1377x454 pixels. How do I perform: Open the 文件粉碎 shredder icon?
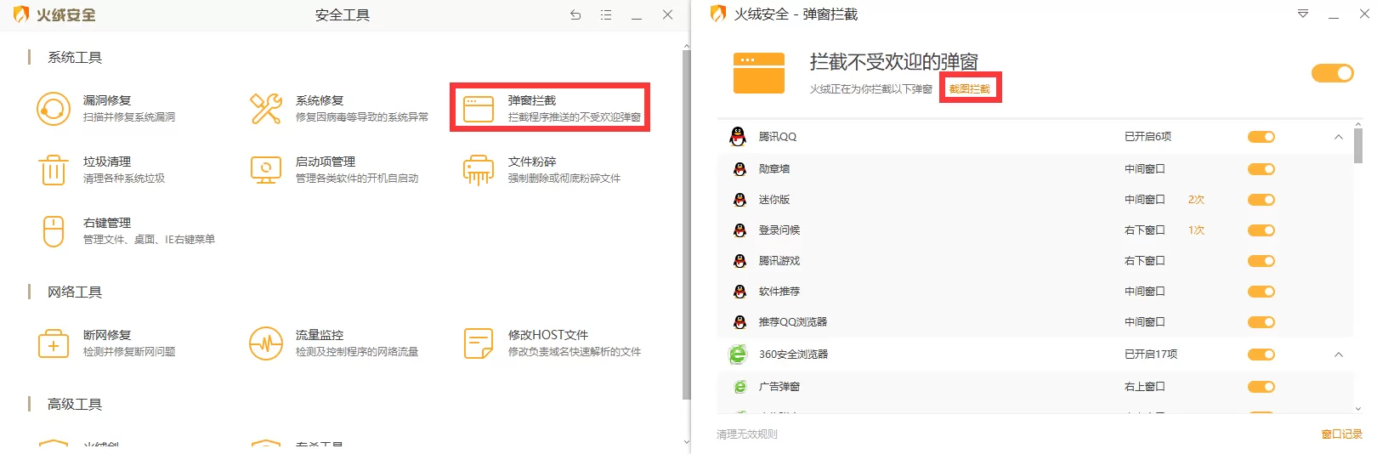[479, 170]
